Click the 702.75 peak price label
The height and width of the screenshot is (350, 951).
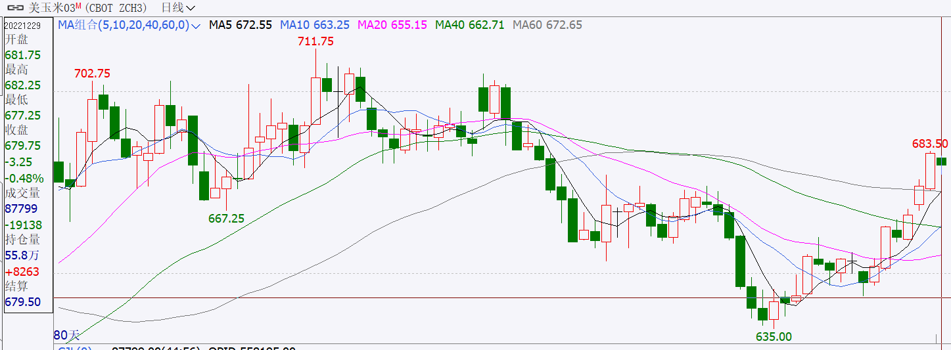pyautogui.click(x=92, y=74)
